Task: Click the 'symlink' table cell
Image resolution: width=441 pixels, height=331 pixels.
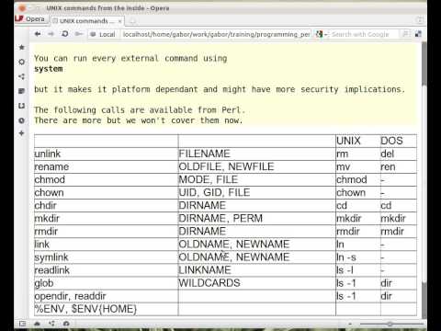Action: pos(106,257)
